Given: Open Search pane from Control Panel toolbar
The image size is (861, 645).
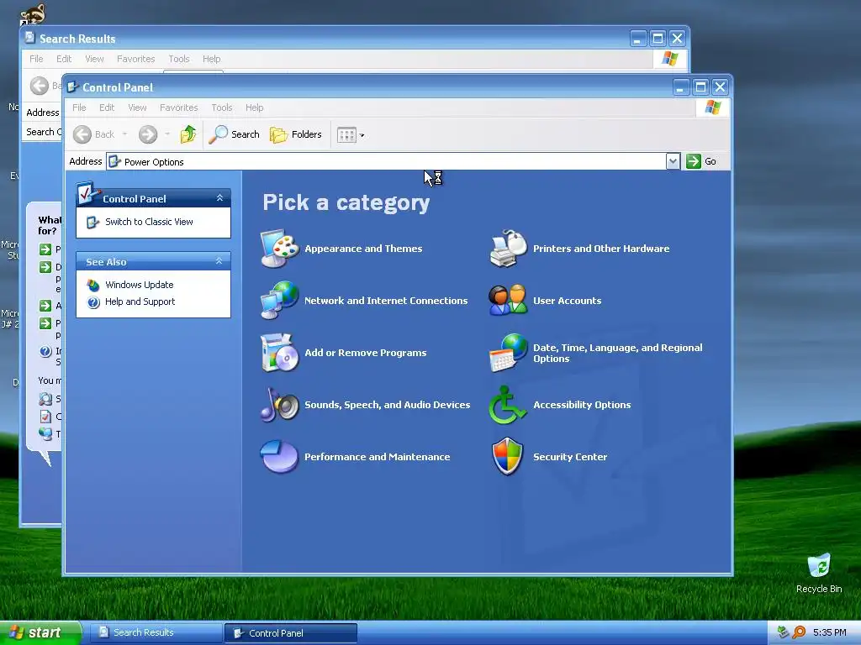Looking at the screenshot, I should pyautogui.click(x=235, y=134).
